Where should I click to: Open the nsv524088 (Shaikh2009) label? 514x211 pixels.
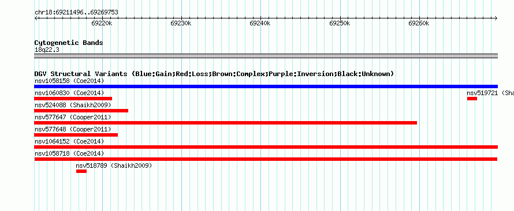pyautogui.click(x=73, y=105)
